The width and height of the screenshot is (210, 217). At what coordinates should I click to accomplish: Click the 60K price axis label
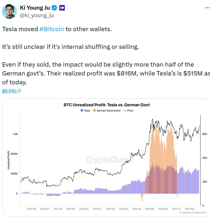[204, 134]
